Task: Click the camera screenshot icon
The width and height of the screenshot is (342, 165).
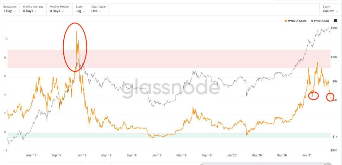Action: click(335, 21)
